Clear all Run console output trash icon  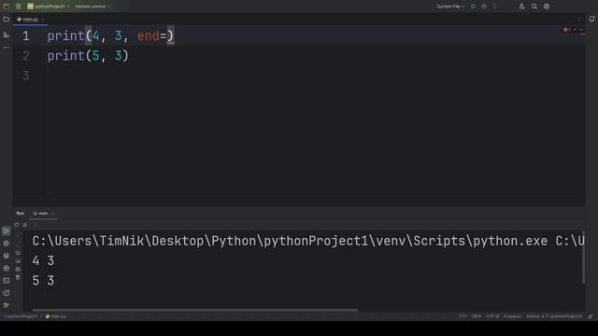18,277
